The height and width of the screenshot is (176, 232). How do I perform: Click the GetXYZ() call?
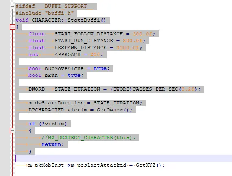149,165
